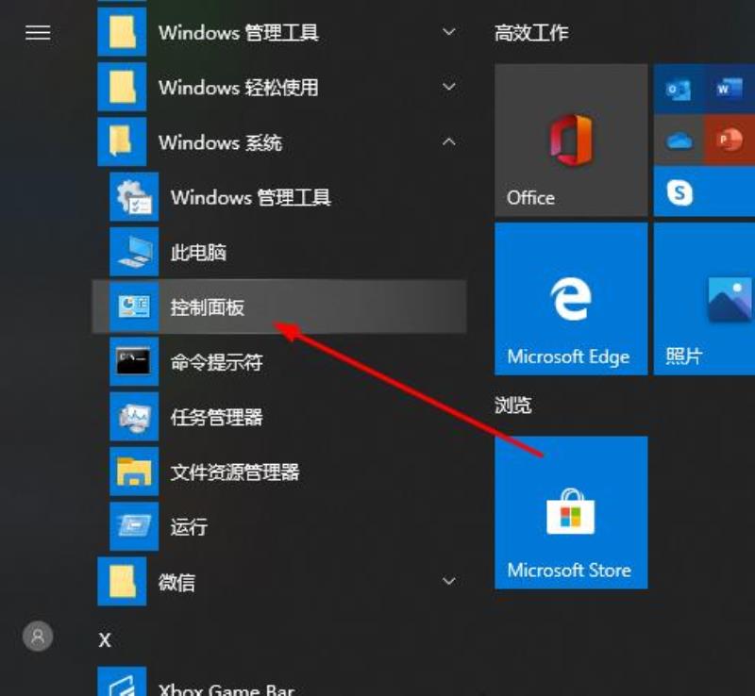Click the 运行 icon
The image size is (755, 696).
point(134,526)
